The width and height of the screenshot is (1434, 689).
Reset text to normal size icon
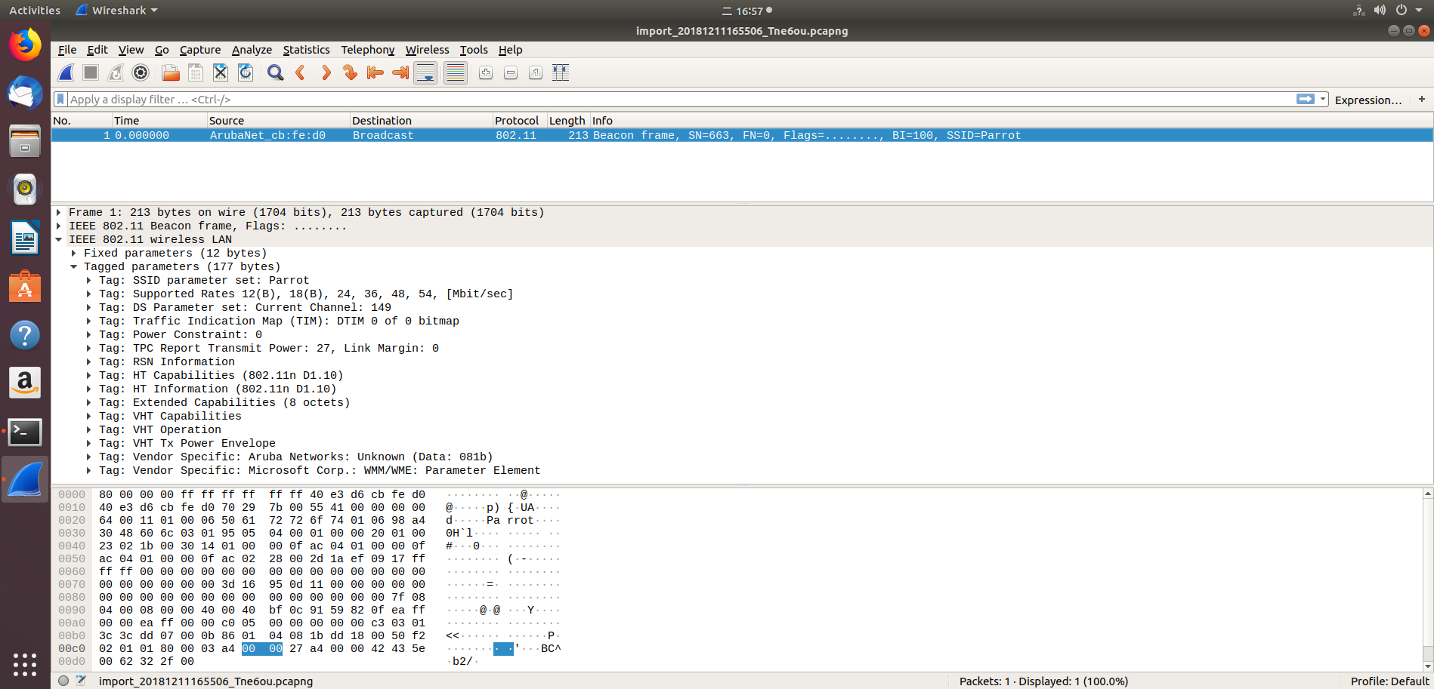(536, 72)
